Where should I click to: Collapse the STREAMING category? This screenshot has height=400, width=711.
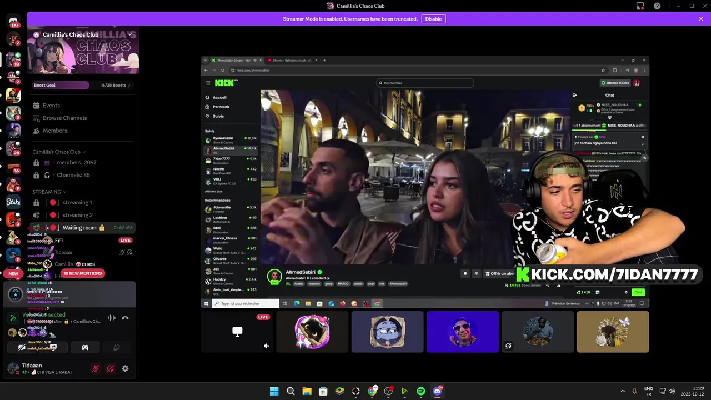[49, 192]
